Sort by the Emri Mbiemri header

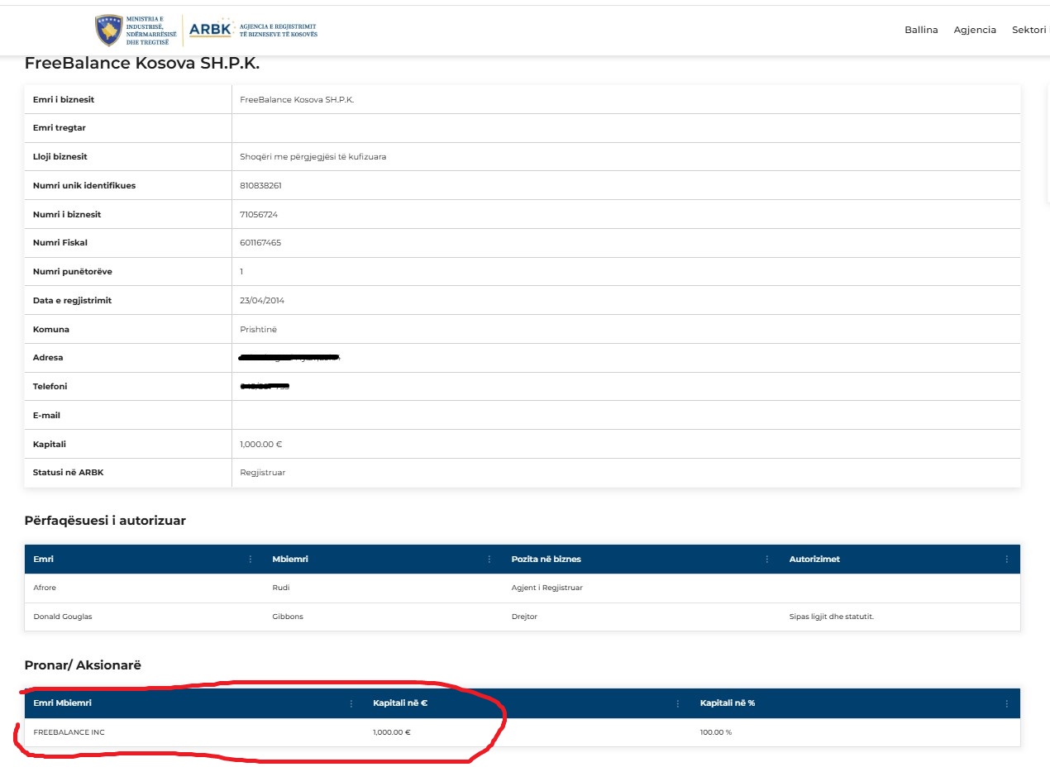click(62, 703)
